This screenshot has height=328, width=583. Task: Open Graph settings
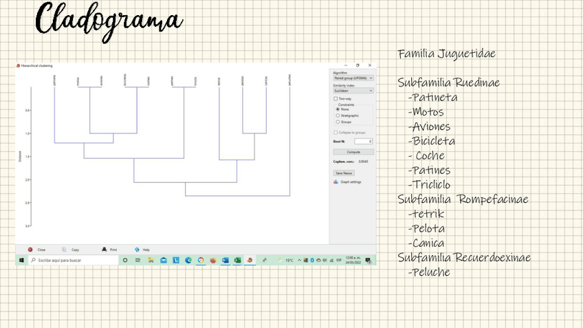[347, 182]
